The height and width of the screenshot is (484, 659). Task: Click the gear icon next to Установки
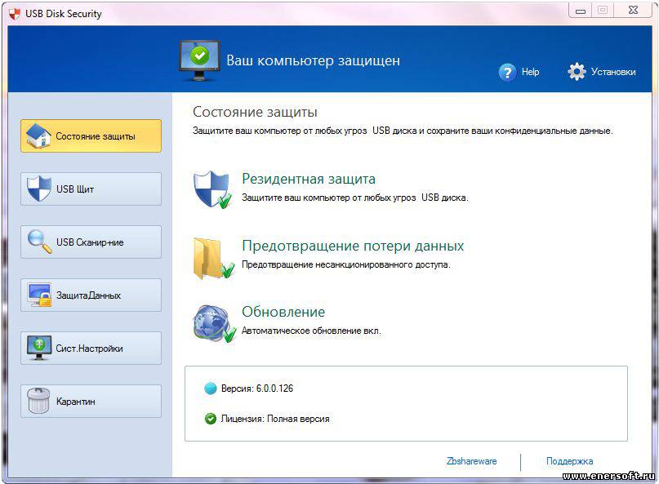click(x=577, y=72)
